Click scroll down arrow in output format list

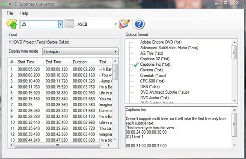click(234, 100)
